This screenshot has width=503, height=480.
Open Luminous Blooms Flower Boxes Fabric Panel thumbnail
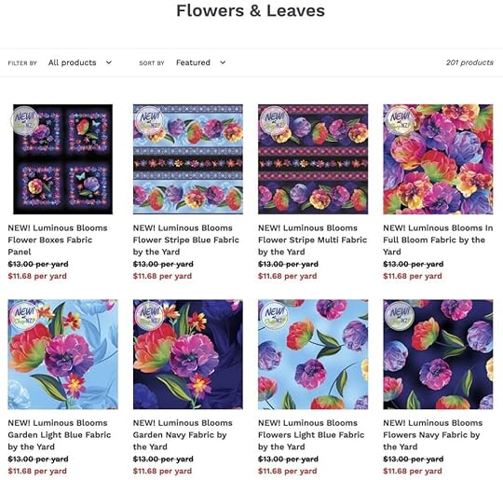pos(63,159)
